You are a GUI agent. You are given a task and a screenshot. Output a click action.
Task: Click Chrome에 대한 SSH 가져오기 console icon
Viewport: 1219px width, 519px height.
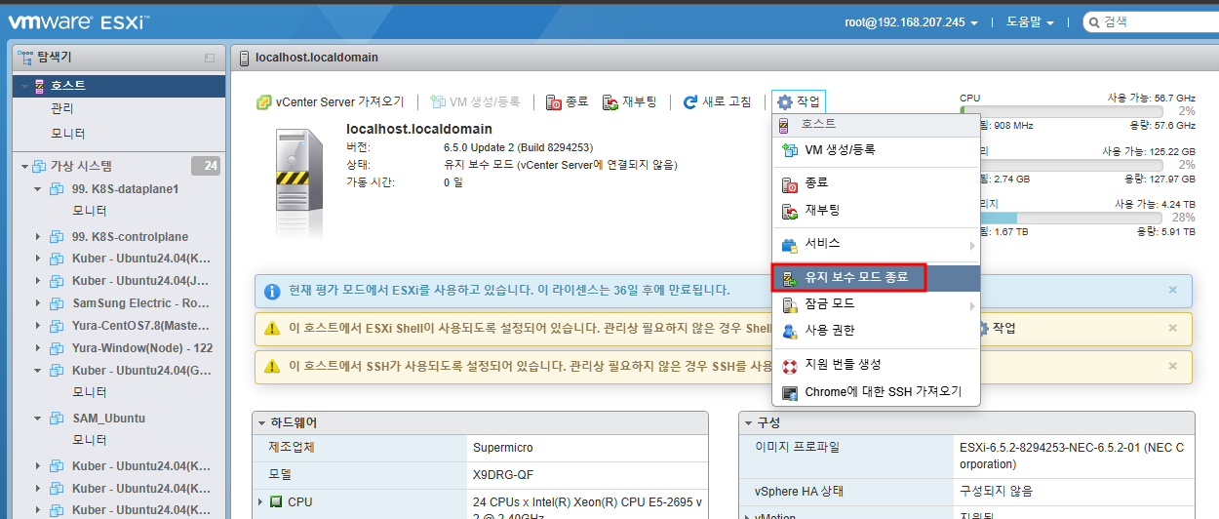tap(790, 392)
